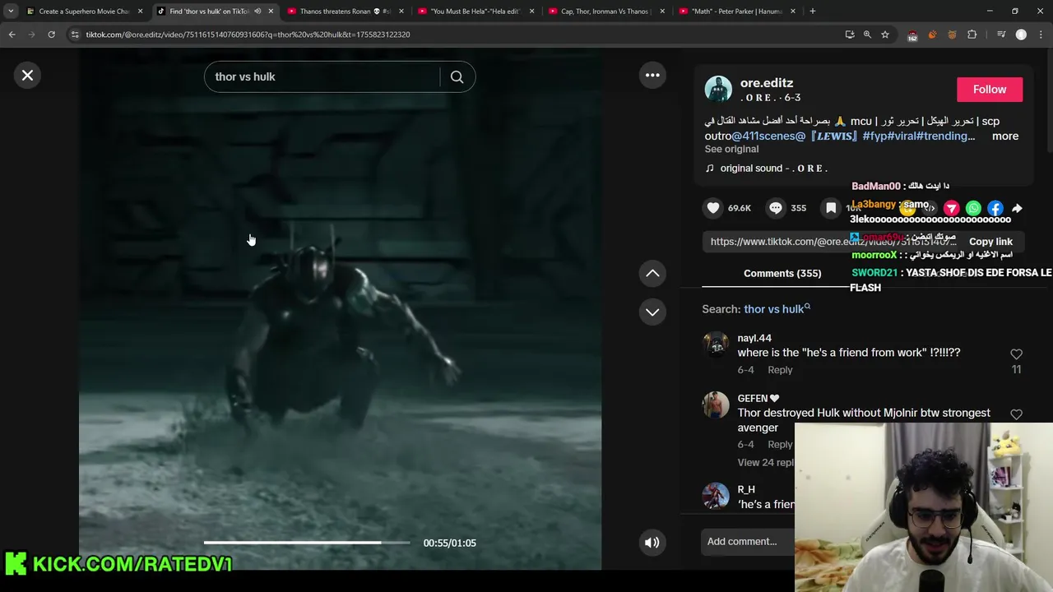The image size is (1053, 592).
Task: Open more share options arrow
Action: click(1017, 209)
